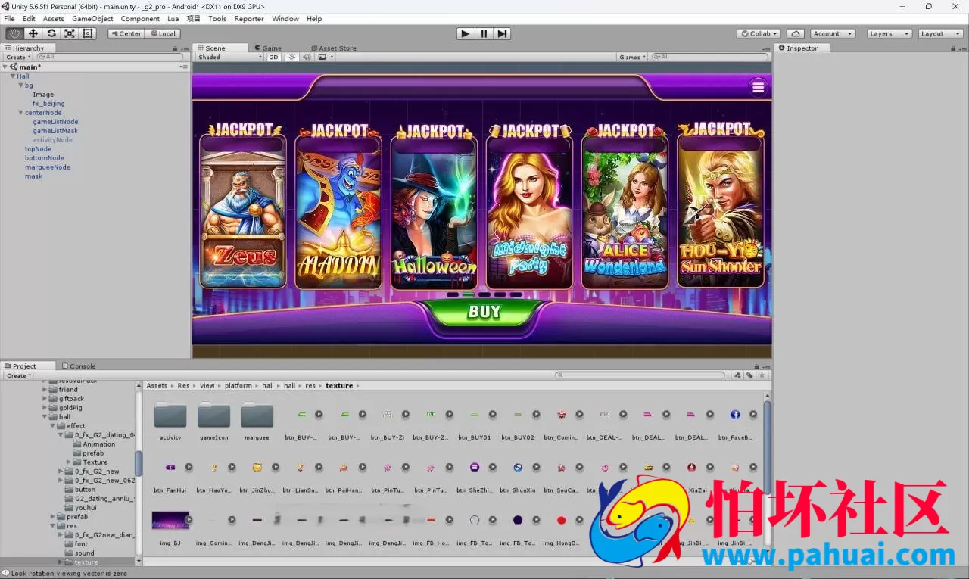Screen dimensions: 969x579
Task: Open the Account dropdown
Action: pyautogui.click(x=833, y=33)
